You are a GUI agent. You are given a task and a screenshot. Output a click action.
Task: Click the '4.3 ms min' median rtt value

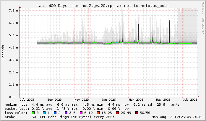click(x=93, y=104)
